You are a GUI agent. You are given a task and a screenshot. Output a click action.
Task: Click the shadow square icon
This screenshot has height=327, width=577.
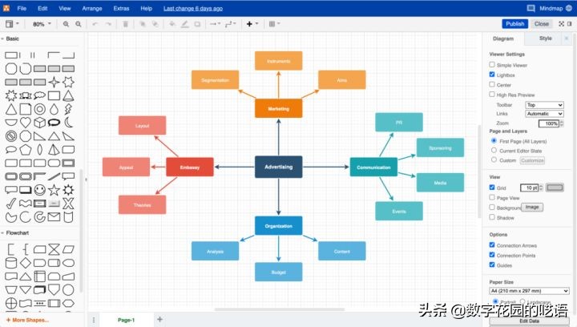197,24
